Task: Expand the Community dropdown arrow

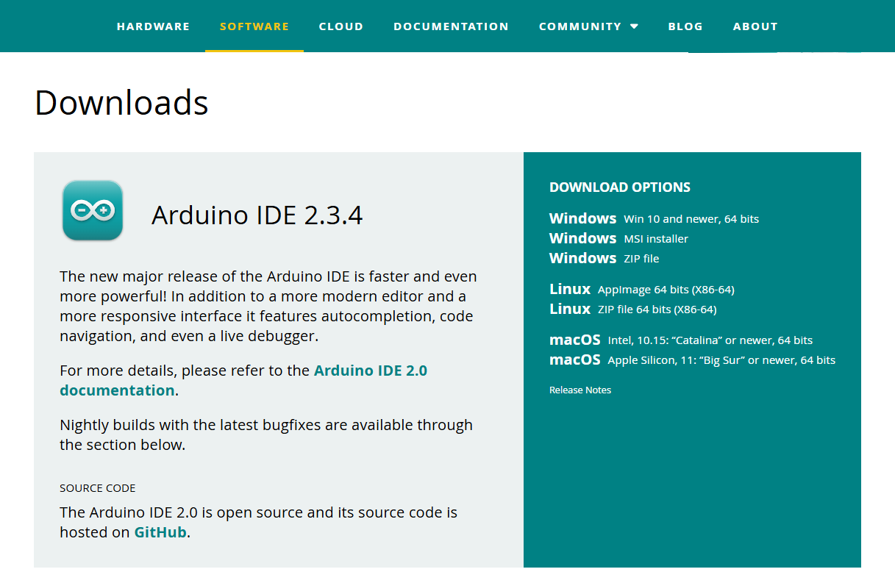Action: pos(634,26)
